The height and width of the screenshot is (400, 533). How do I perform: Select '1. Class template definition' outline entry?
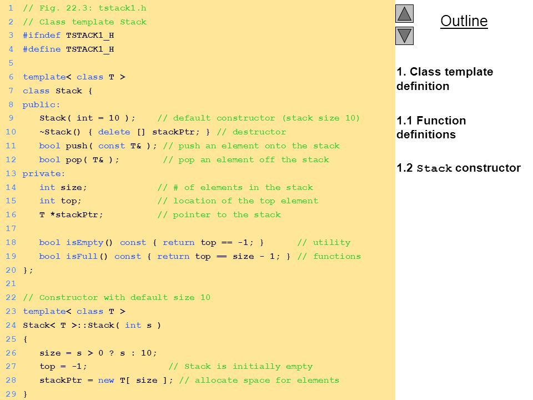pyautogui.click(x=445, y=79)
